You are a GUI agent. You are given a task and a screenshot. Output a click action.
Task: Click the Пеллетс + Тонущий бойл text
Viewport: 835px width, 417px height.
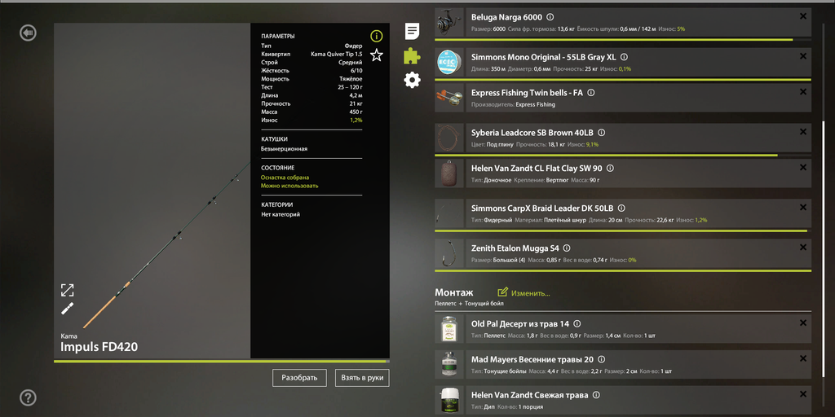click(x=469, y=304)
